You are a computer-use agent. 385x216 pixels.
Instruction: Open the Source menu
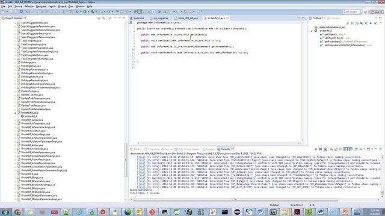(x=18, y=7)
